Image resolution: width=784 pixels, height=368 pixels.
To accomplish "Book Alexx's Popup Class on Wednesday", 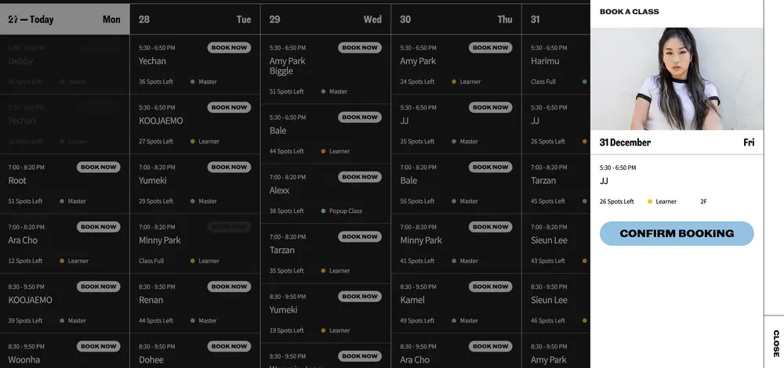I will pos(360,177).
